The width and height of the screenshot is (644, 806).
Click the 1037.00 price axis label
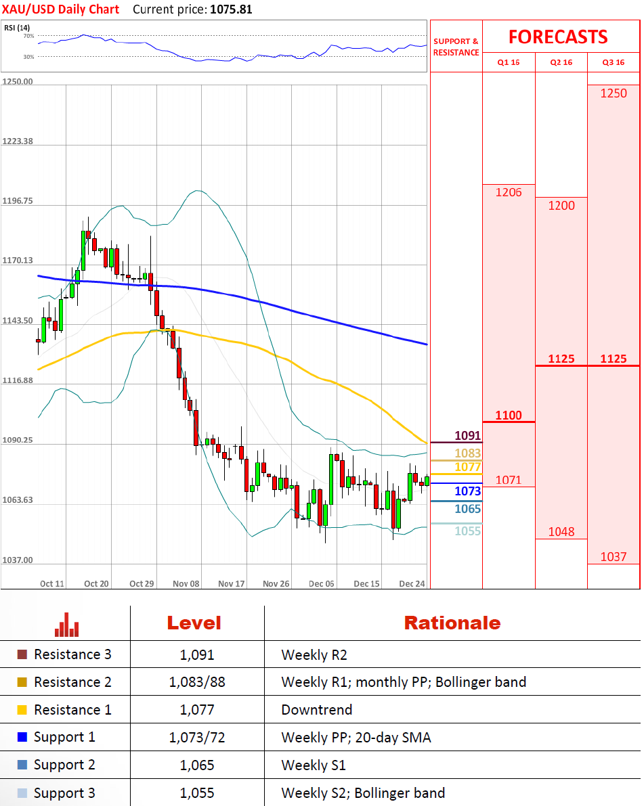click(18, 560)
